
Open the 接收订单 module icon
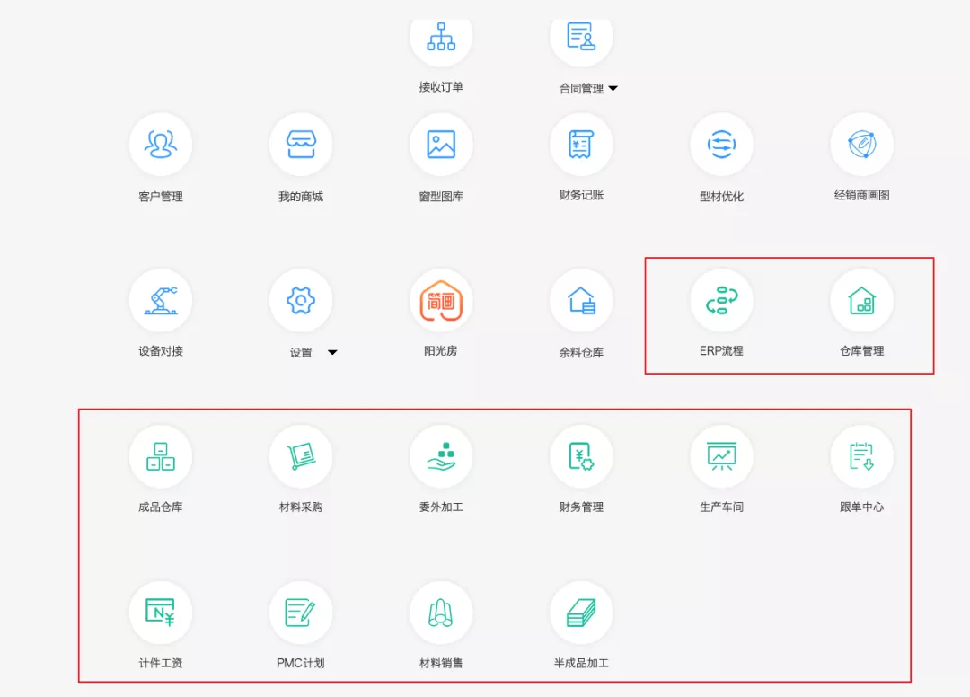pyautogui.click(x=441, y=37)
